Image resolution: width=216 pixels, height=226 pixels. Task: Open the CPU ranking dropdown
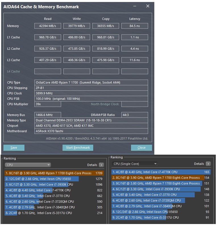click(28, 165)
